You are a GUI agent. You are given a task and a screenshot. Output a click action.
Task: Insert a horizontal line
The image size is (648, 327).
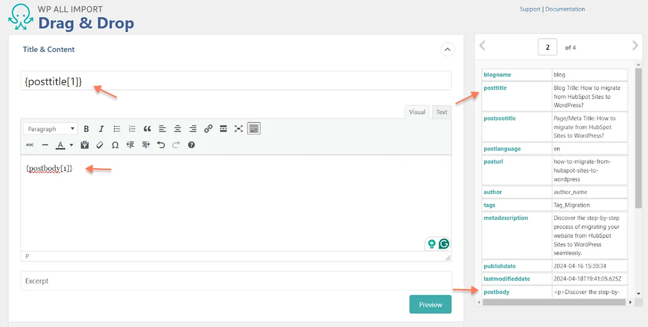(45, 145)
